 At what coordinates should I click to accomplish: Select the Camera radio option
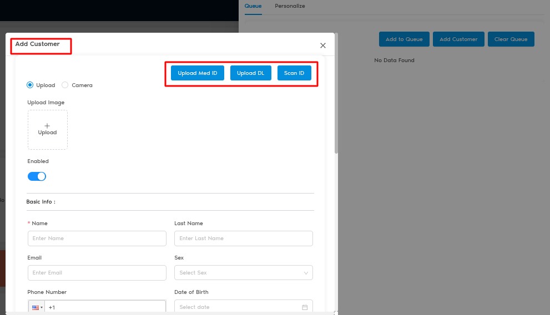point(65,85)
